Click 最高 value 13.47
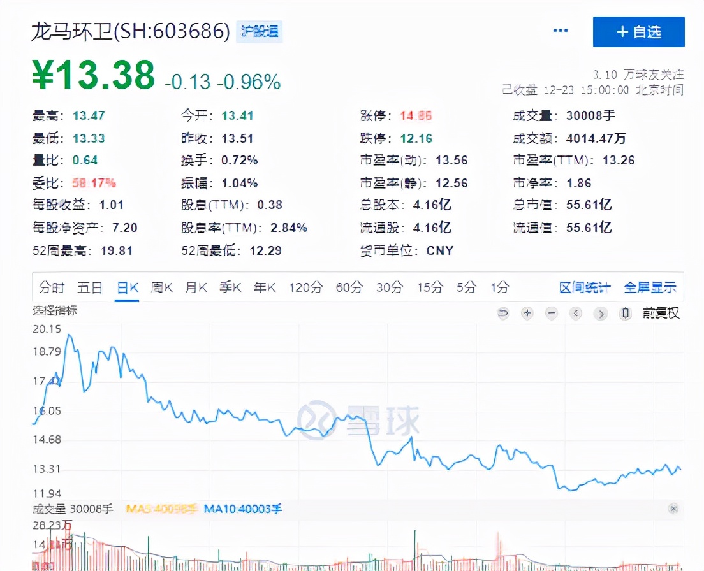This screenshot has width=704, height=571. 89,116
